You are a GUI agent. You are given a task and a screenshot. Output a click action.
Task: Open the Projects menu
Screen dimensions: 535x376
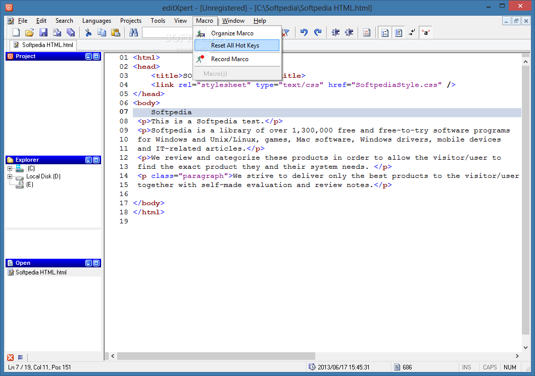[131, 21]
